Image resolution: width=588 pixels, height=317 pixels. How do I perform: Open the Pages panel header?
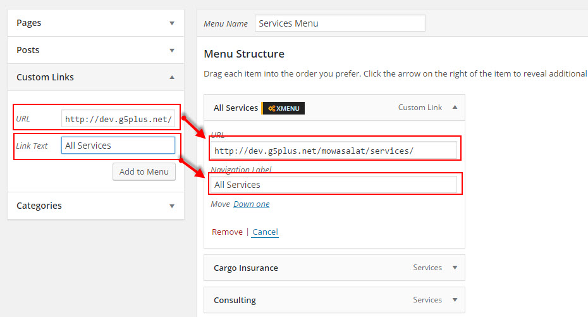pyautogui.click(x=95, y=23)
